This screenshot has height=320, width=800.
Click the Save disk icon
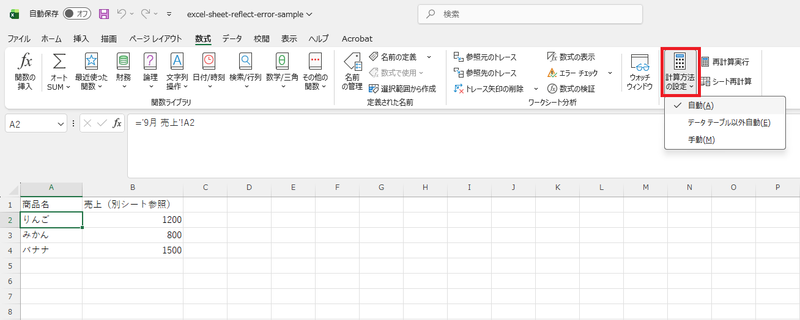pos(103,13)
